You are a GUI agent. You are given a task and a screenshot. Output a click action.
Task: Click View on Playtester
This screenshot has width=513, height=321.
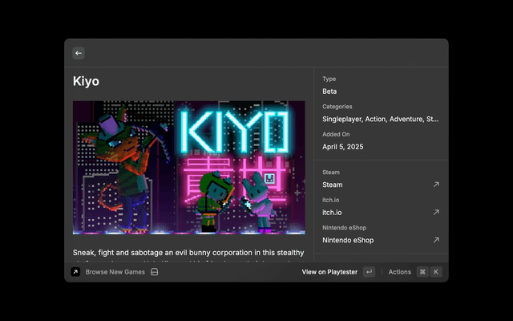point(329,272)
